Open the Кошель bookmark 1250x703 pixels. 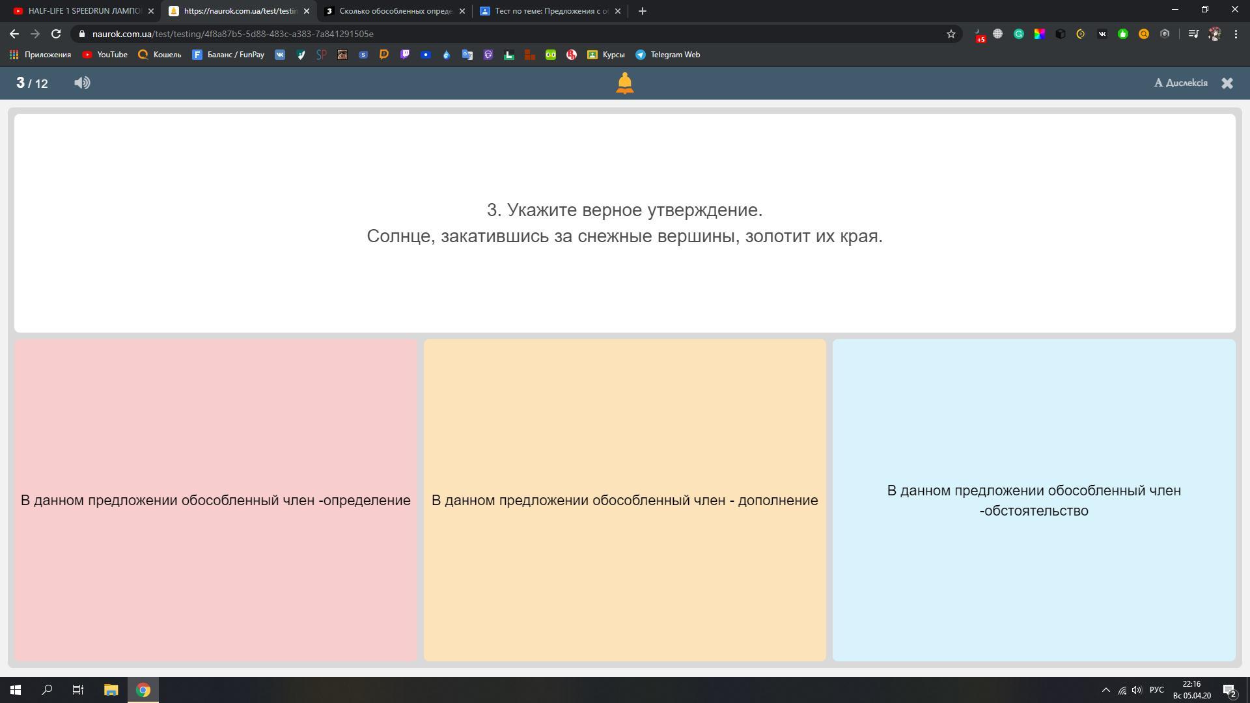coord(160,55)
